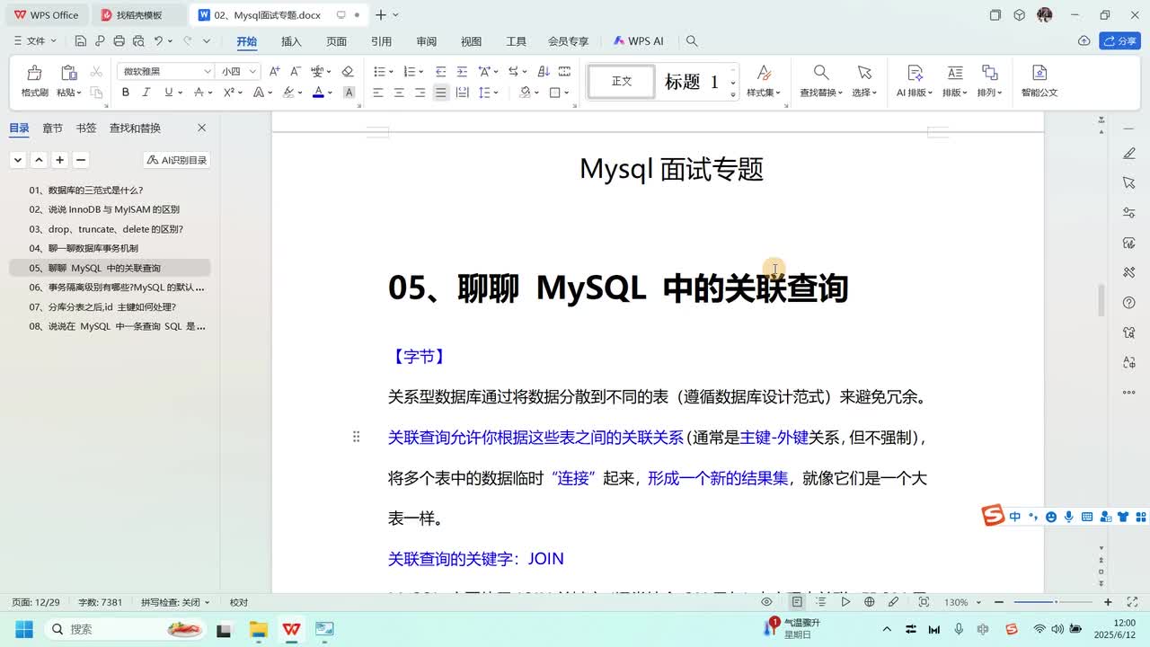1150x647 pixels.
Task: Click decrease indent icon
Action: [x=440, y=72]
